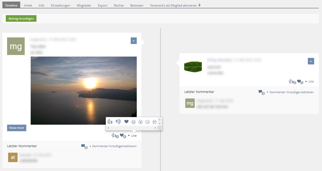This screenshot has width=322, height=171.
Task: Pick the thumbs-up reaction in the popup
Action: click(110, 122)
